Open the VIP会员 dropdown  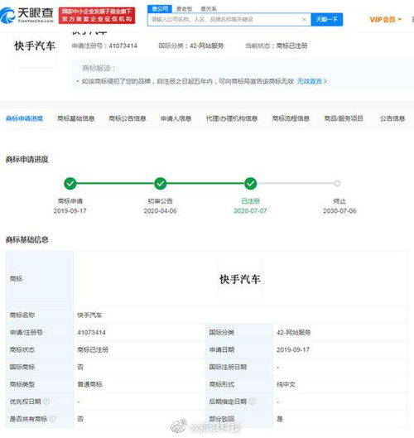[386, 19]
